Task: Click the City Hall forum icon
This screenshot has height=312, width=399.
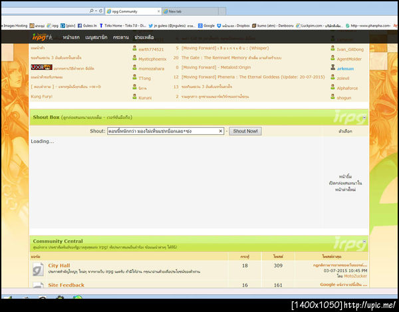Action: 38,269
